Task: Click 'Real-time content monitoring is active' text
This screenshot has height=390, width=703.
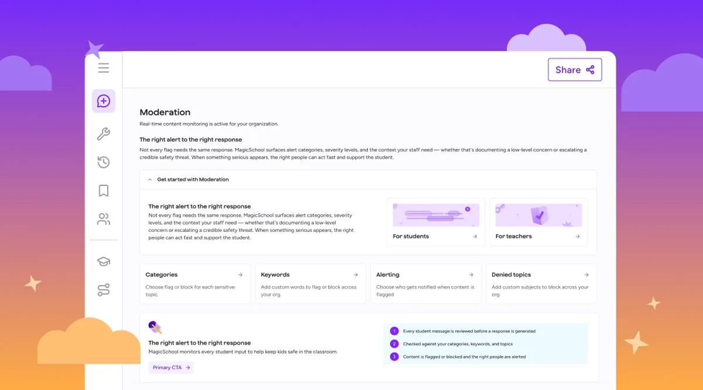Action: (209, 124)
